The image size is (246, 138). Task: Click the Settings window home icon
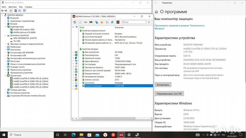point(156,12)
